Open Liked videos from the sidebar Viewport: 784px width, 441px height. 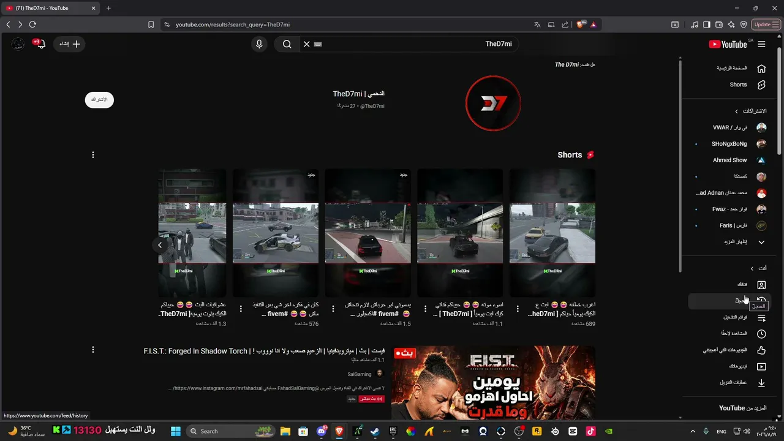pos(729,350)
